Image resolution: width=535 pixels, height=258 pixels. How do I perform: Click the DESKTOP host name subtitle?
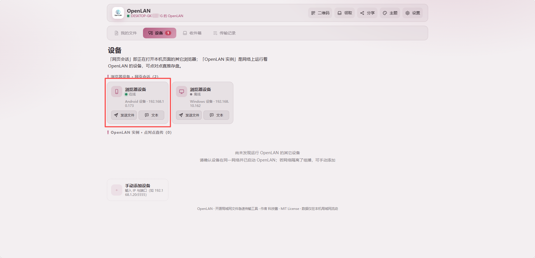157,16
